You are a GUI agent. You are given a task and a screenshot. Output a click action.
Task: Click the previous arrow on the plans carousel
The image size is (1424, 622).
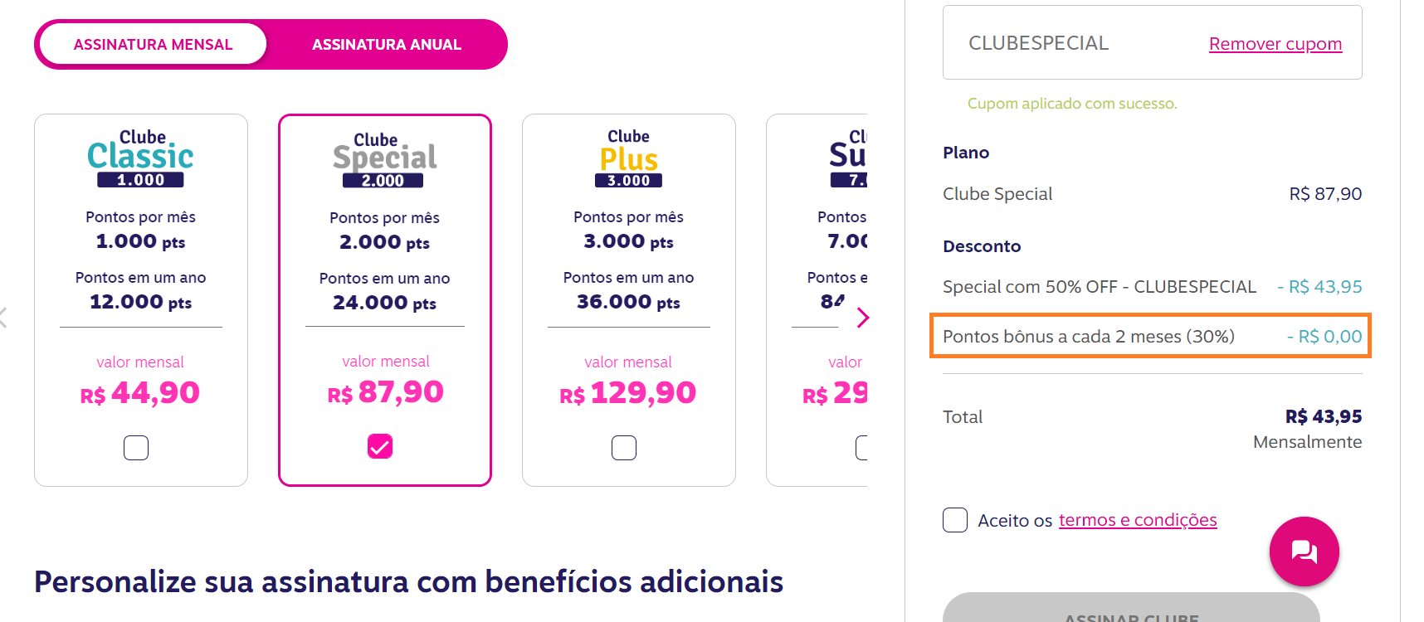tap(3, 317)
